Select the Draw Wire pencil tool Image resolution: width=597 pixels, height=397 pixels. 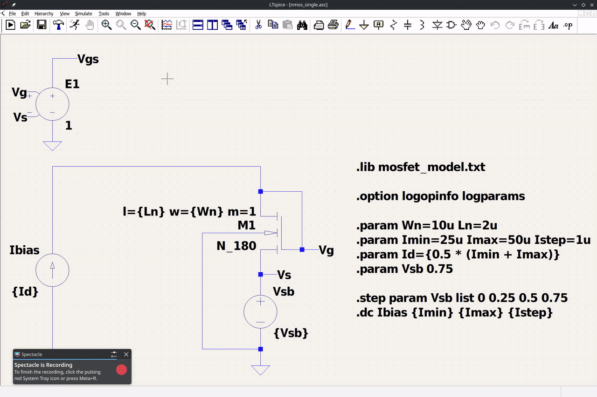pos(350,25)
